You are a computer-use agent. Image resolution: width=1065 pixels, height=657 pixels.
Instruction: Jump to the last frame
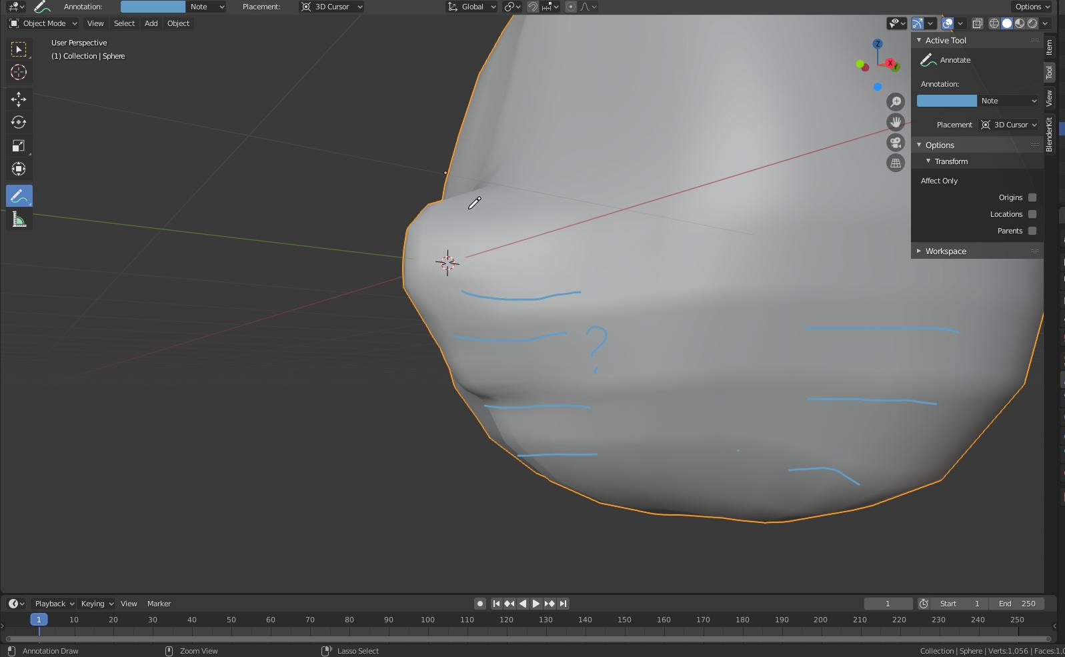(x=563, y=604)
